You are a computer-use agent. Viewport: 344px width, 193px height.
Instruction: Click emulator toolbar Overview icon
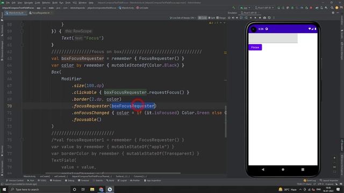pyautogui.click(x=260, y=18)
